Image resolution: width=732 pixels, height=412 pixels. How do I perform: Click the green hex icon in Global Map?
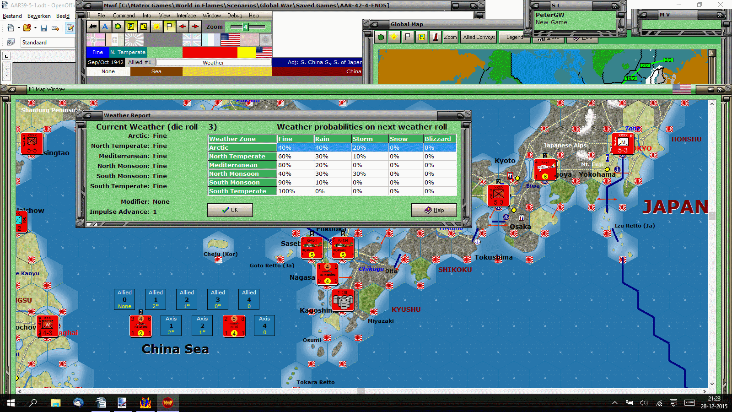point(381,37)
